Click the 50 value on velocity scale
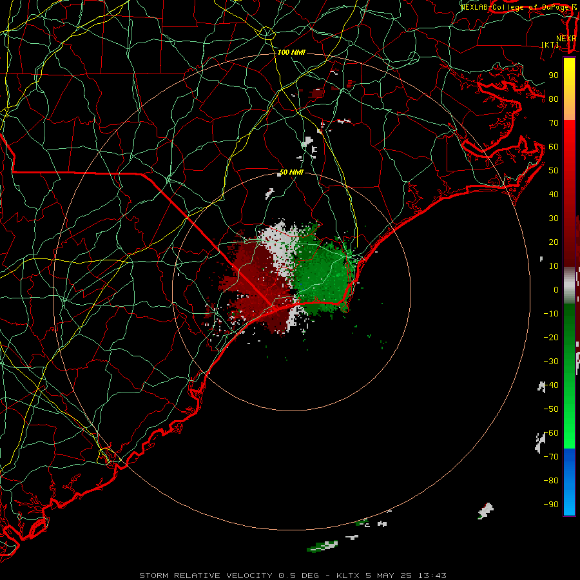 [554, 171]
